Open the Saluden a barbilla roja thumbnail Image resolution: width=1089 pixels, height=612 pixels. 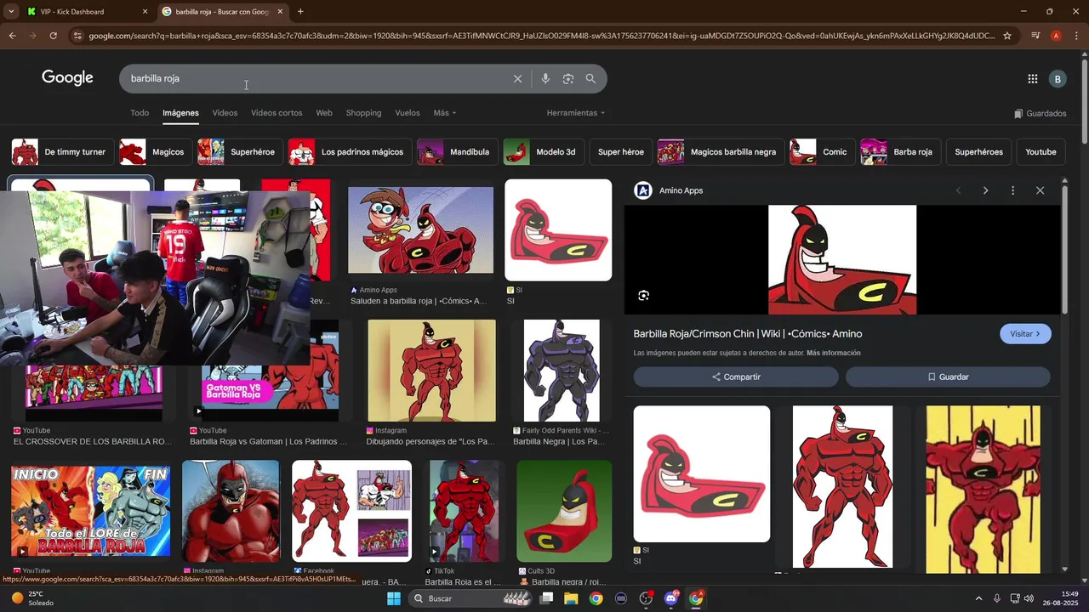click(420, 230)
